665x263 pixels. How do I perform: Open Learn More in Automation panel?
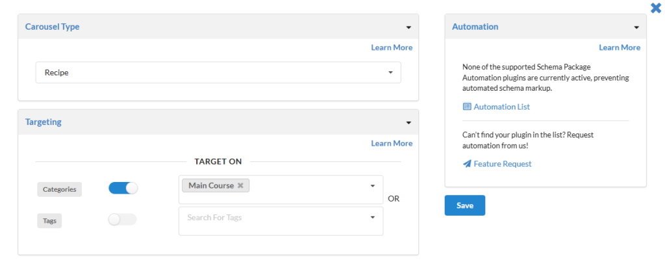click(x=620, y=47)
